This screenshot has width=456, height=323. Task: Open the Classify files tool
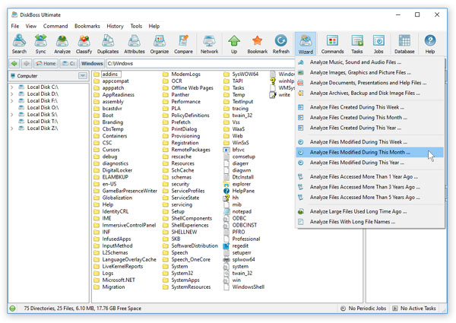[x=84, y=44]
